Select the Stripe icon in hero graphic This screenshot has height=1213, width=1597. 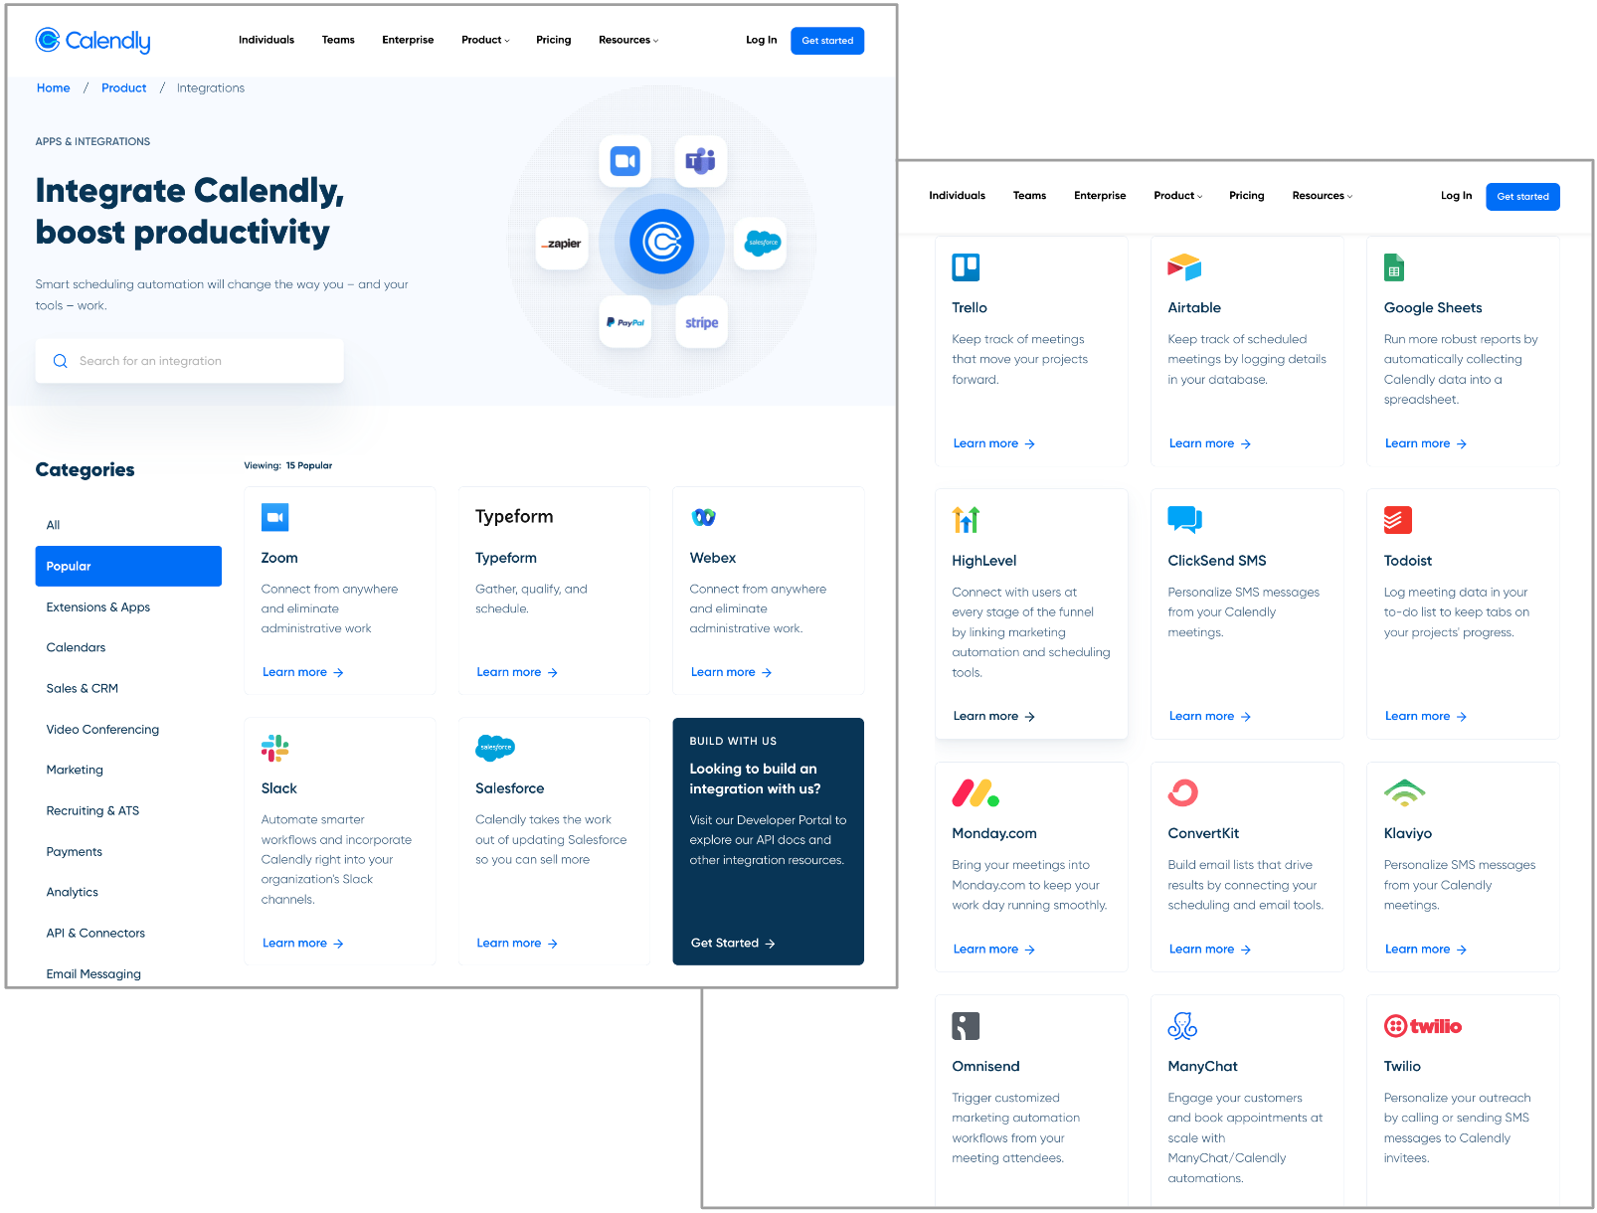coord(701,322)
